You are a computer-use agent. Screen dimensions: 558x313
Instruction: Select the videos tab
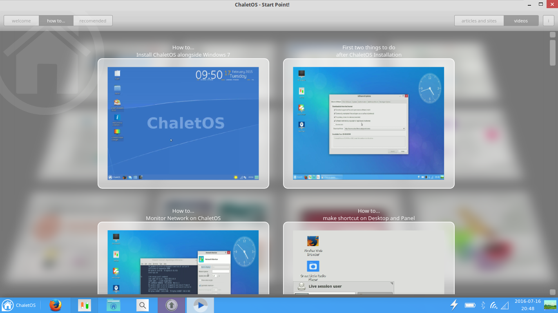(x=521, y=21)
